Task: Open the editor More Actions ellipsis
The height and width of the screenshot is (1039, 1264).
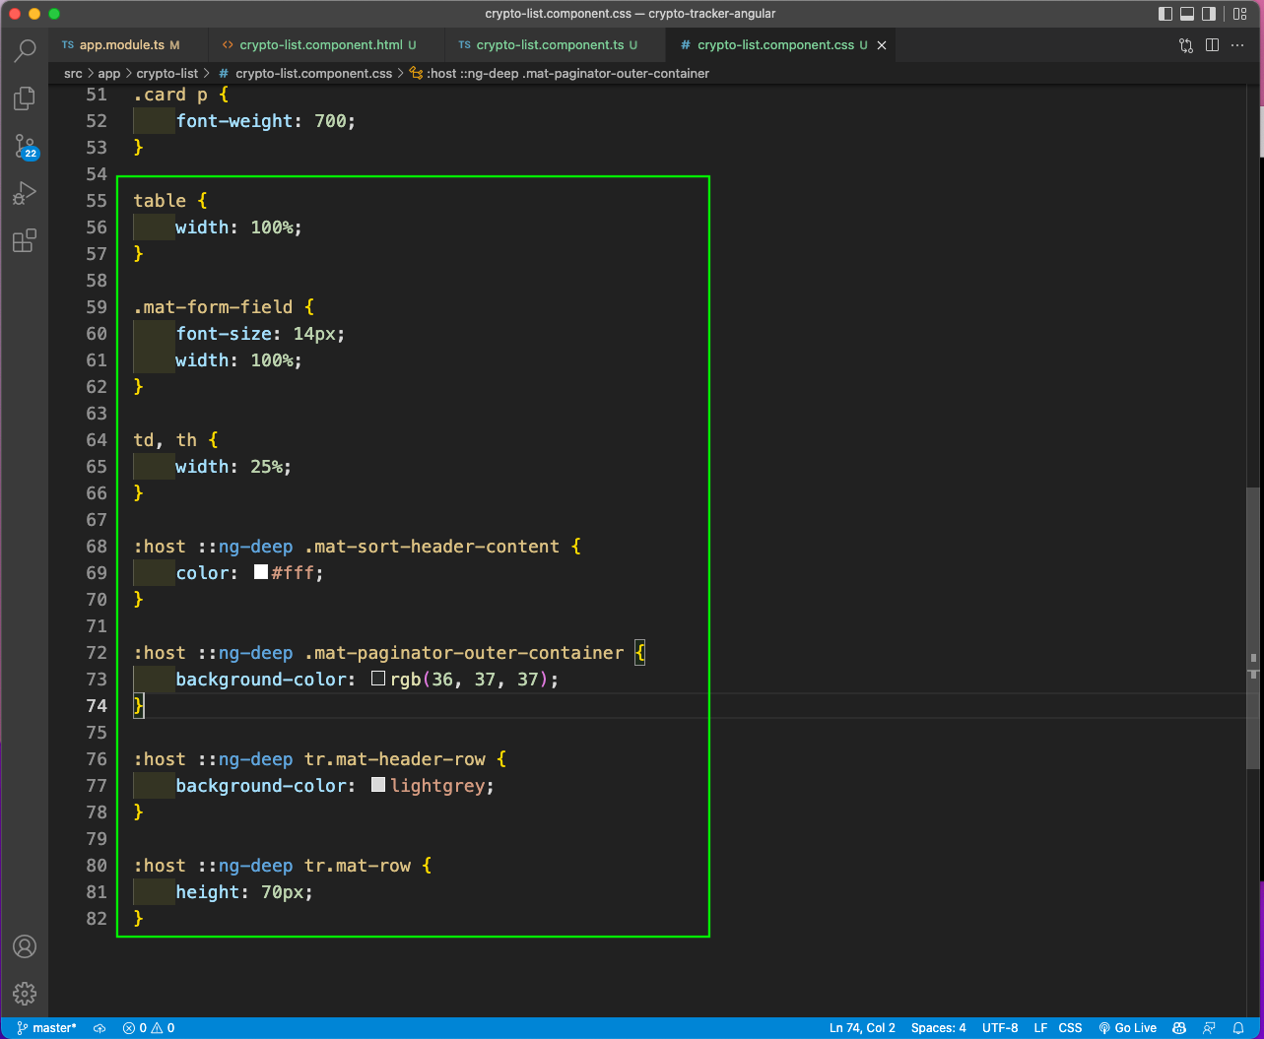Action: click(x=1239, y=45)
